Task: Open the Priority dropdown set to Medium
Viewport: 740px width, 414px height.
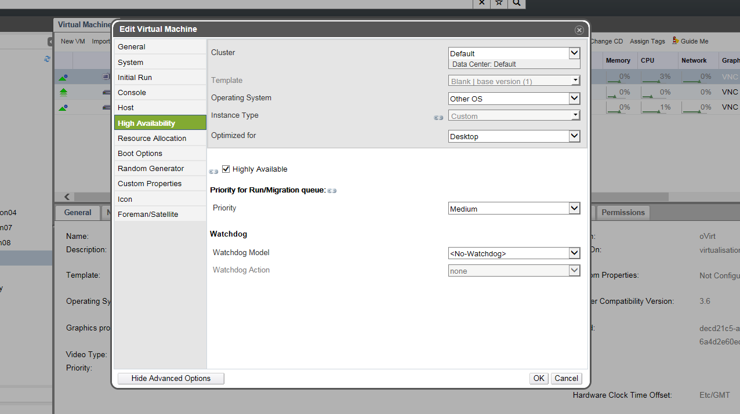Action: click(514, 209)
